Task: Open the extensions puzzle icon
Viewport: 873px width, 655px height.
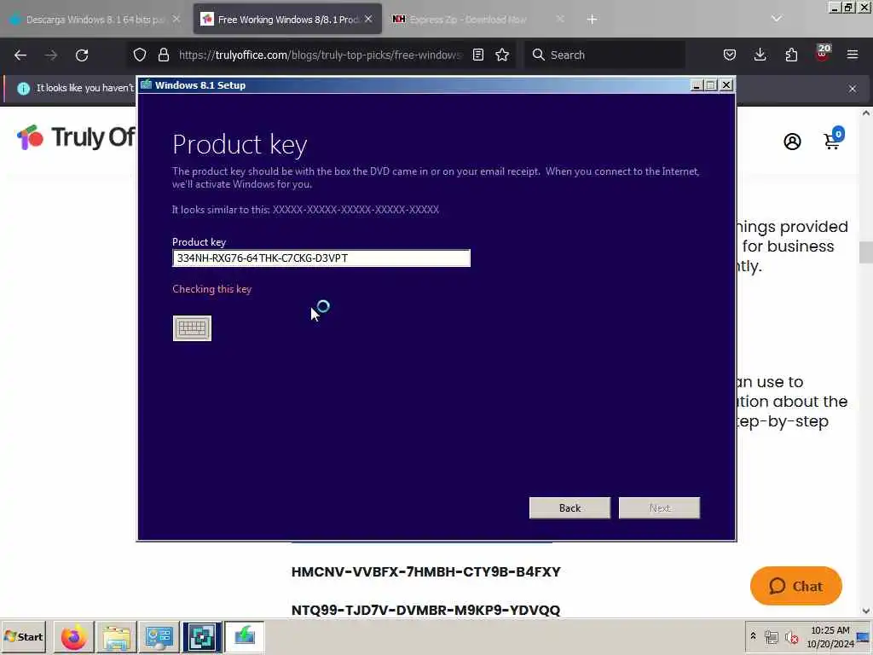Action: point(791,55)
